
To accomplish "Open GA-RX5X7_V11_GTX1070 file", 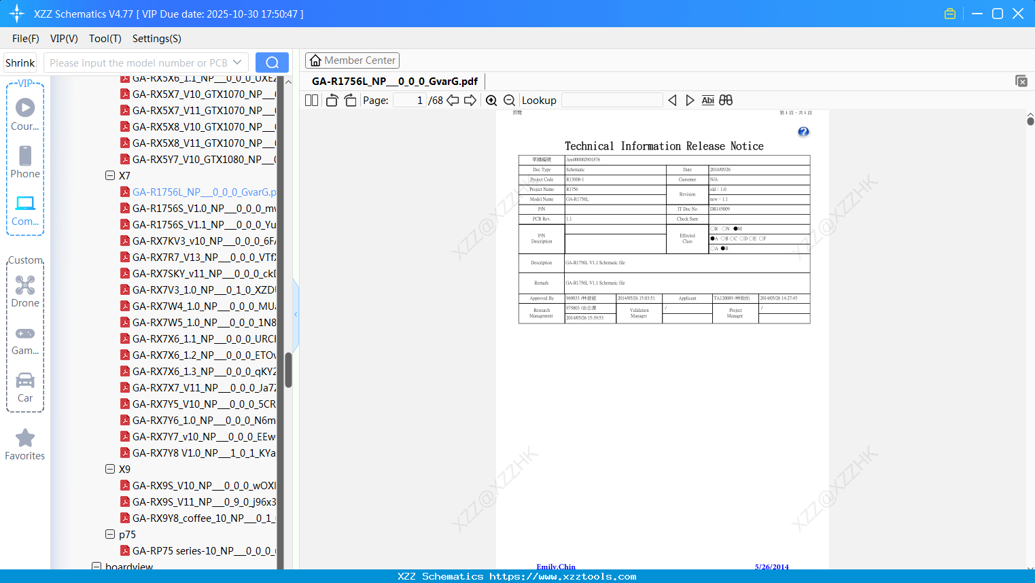I will click(198, 110).
